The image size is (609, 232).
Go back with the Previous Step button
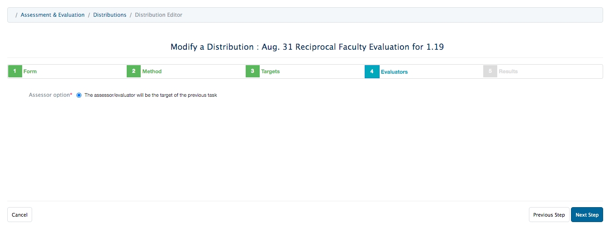click(x=549, y=215)
